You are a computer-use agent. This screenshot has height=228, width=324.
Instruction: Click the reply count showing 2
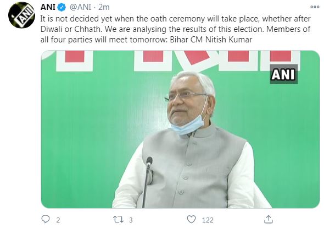[x=58, y=220]
